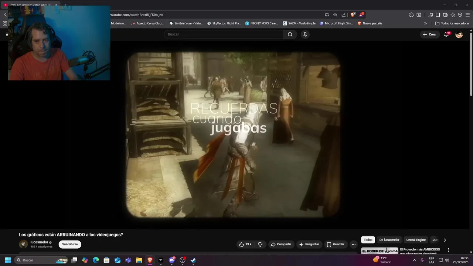
Task: Open Assetto Corsa Club bookmark
Action: click(x=147, y=23)
